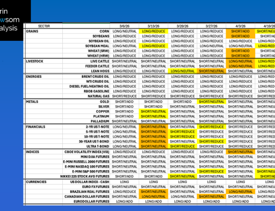Click the PALLADIUM row label
The height and width of the screenshot is (211, 275).
(x=100, y=121)
